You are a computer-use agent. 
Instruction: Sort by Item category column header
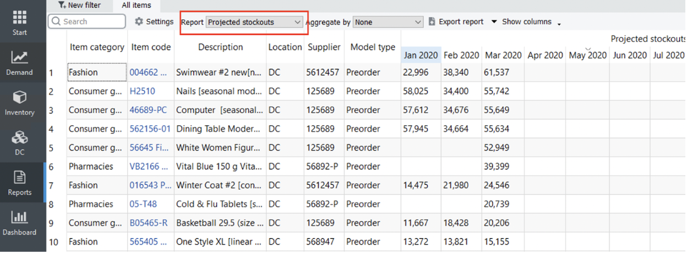point(97,47)
